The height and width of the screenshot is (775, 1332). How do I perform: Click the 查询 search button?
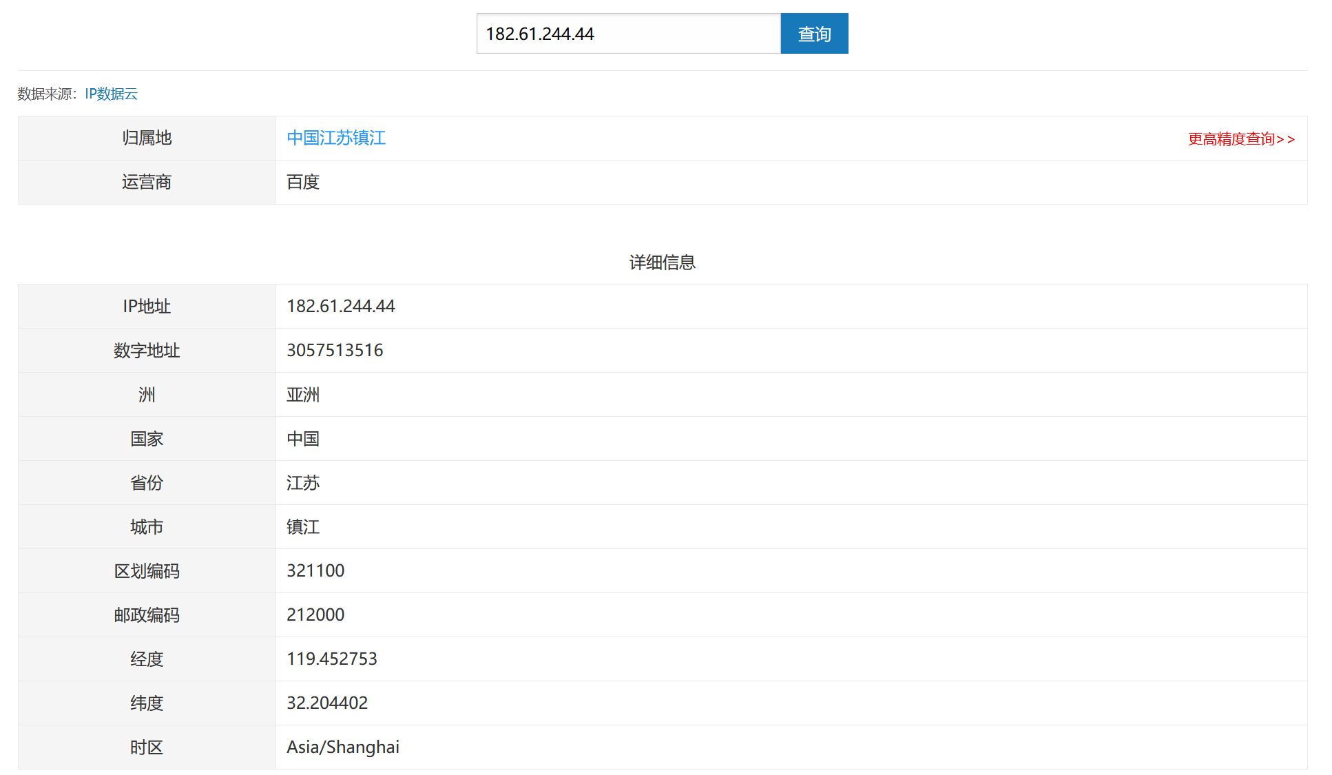pyautogui.click(x=813, y=33)
